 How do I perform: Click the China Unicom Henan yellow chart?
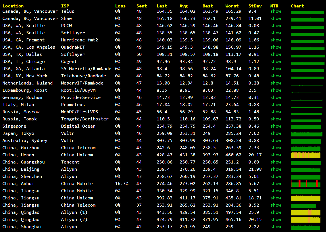coord(306,155)
